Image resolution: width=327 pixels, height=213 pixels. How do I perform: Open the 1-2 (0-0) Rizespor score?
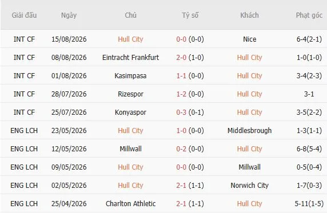[190, 94]
